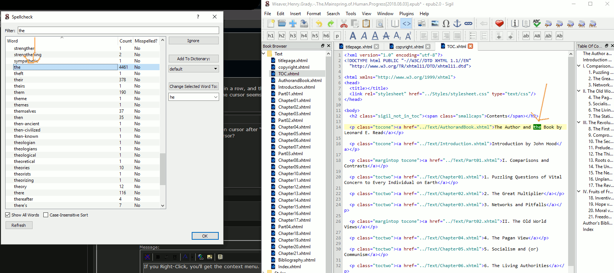The image size is (614, 273).
Task: Switch to Code View with the <> icon
Action: pyautogui.click(x=406, y=24)
